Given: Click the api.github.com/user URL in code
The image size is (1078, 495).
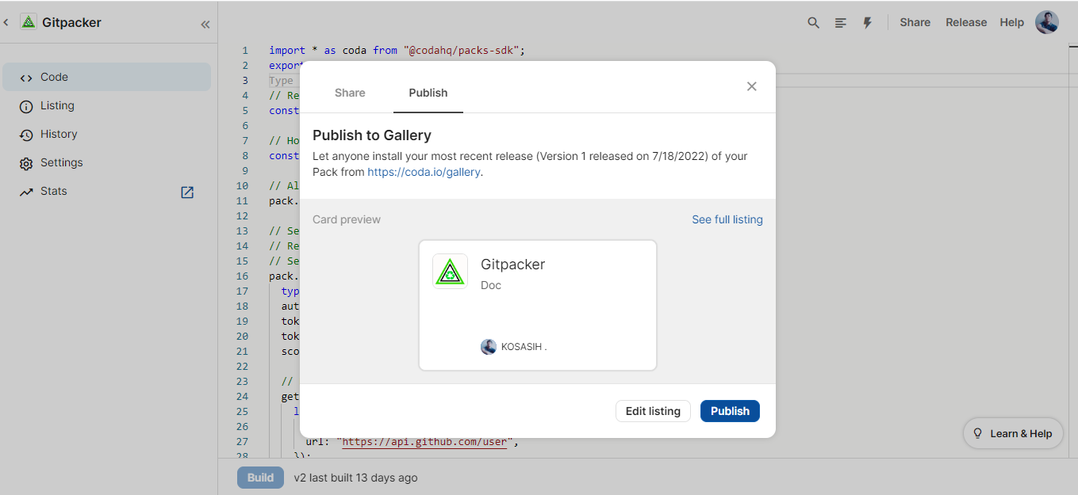Looking at the screenshot, I should (x=424, y=441).
